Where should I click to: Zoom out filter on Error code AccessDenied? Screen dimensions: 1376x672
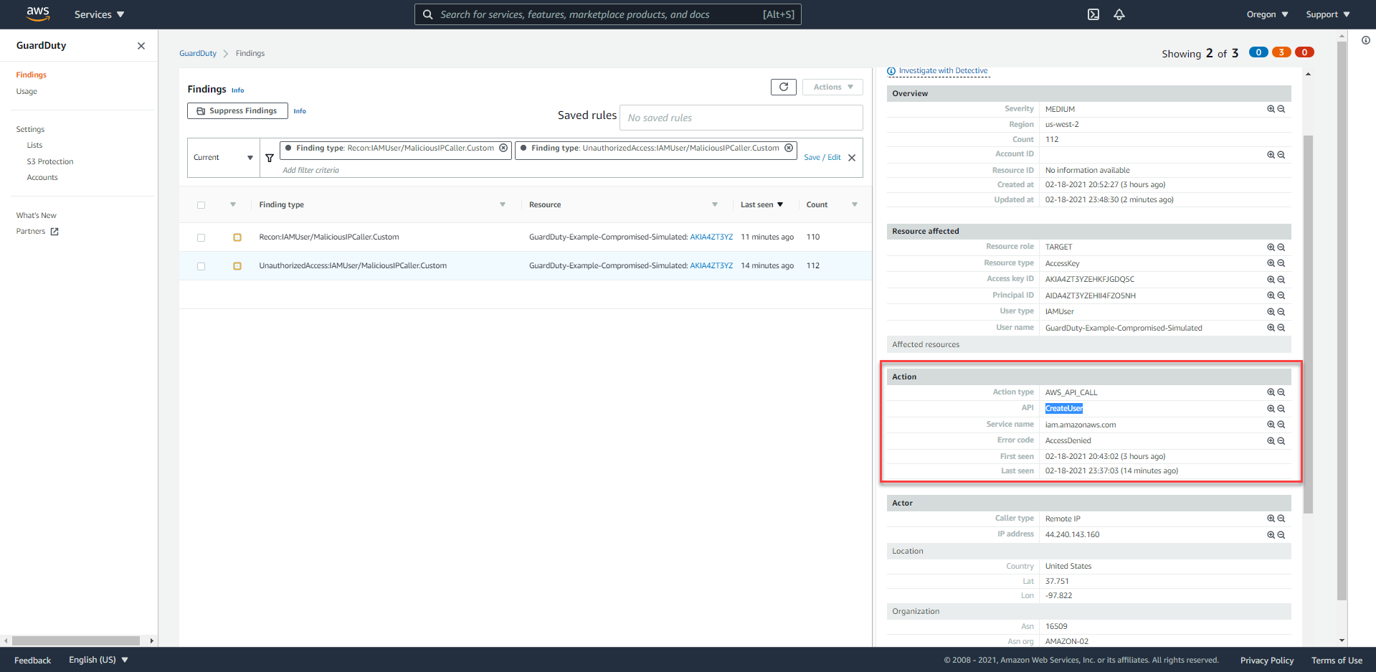[x=1281, y=441]
